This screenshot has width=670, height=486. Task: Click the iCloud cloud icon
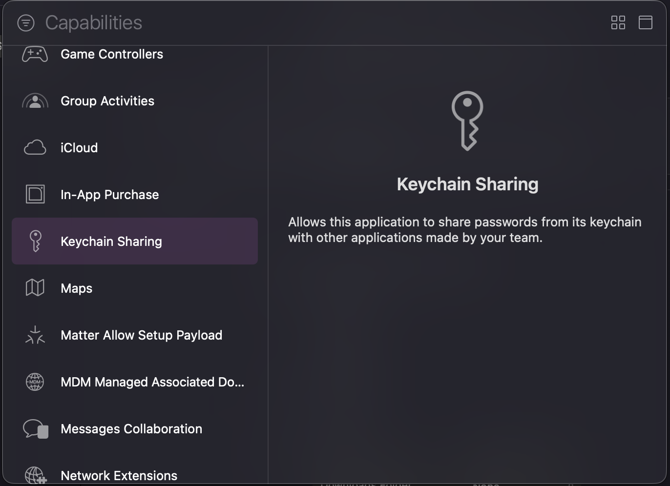pos(35,148)
